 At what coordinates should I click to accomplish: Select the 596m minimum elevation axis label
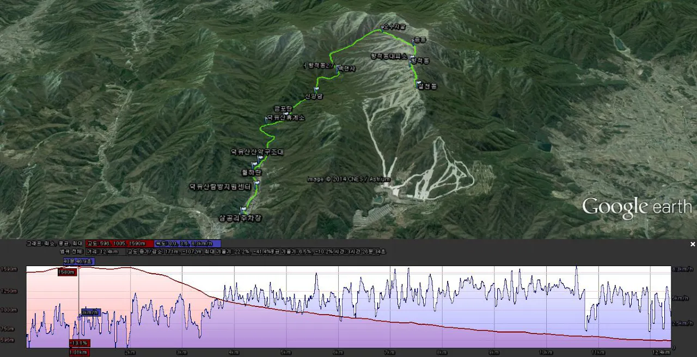click(x=8, y=341)
